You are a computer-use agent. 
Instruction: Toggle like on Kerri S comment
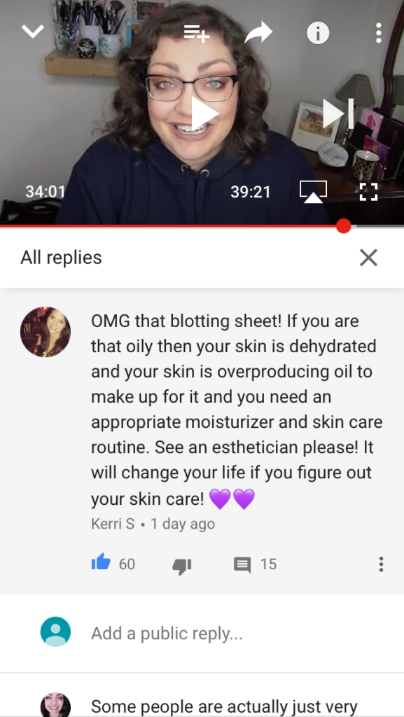coord(101,562)
